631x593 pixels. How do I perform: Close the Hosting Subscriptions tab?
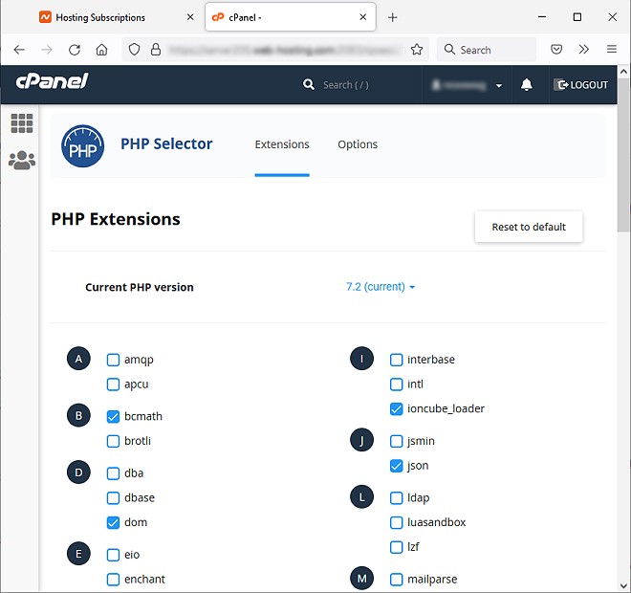pos(190,17)
